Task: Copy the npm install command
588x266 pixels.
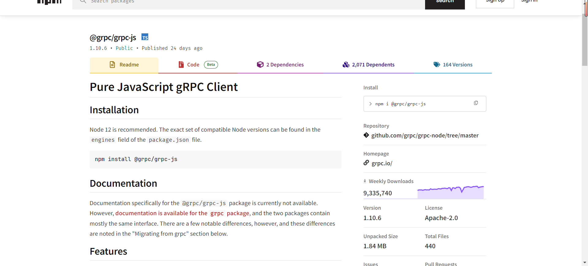Action: pos(476,103)
